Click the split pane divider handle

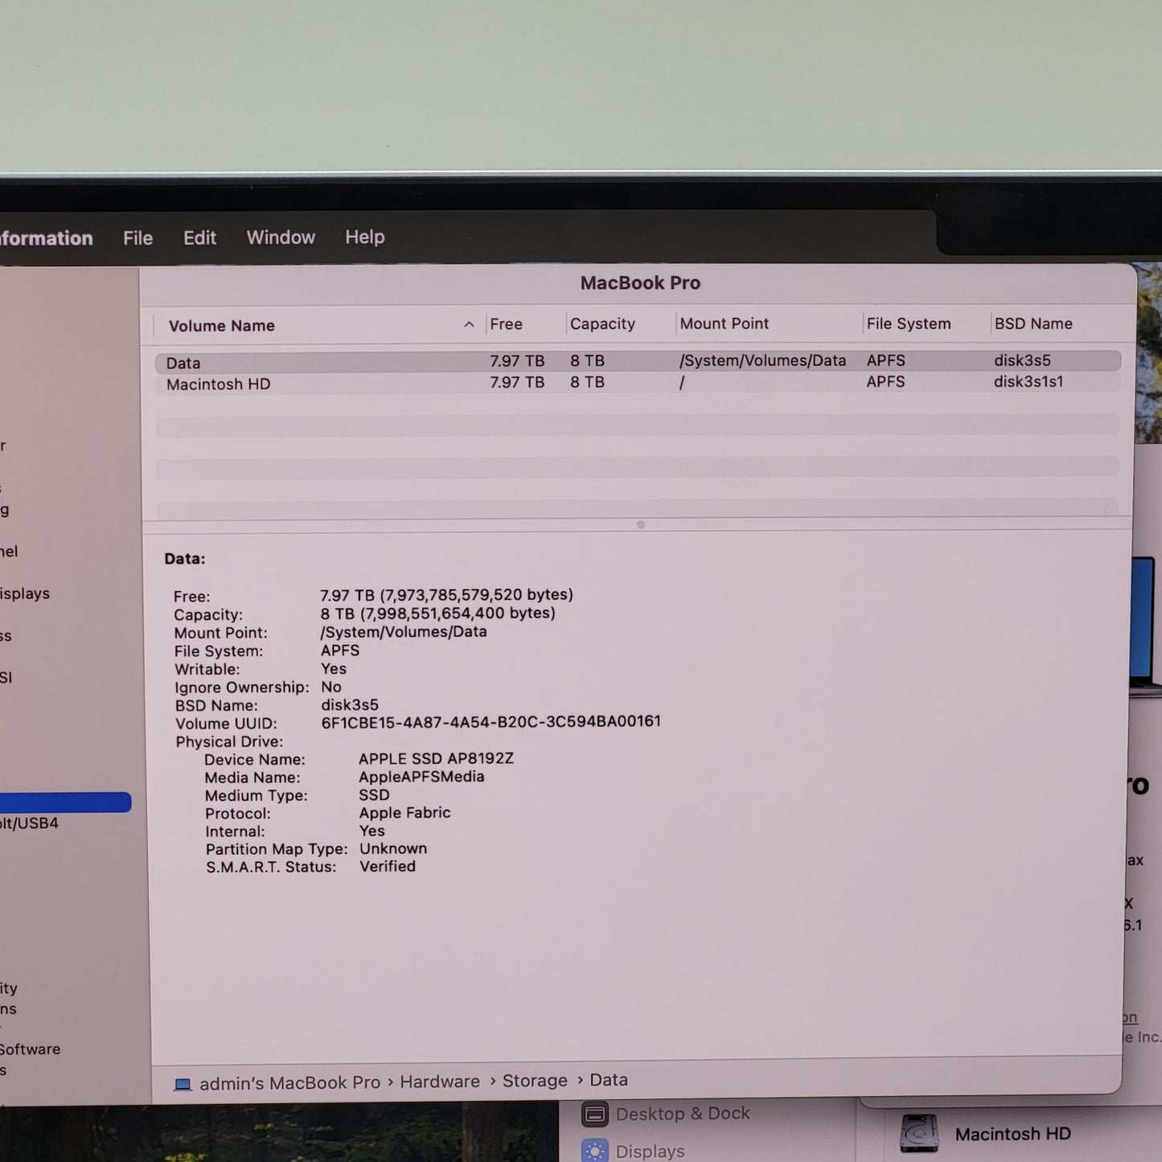click(641, 524)
